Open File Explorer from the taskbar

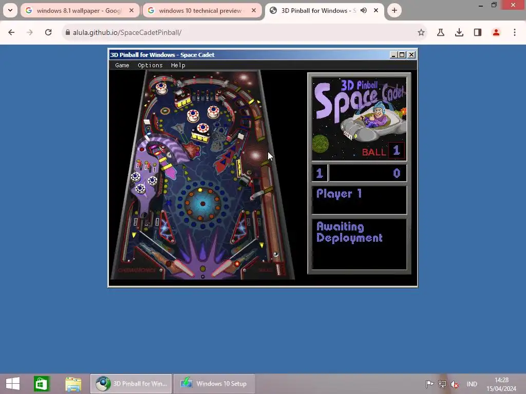(x=73, y=384)
